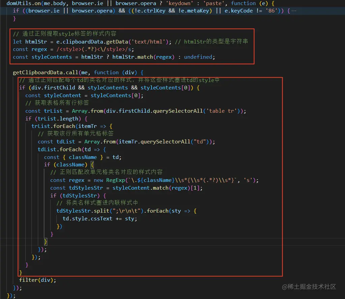The image size is (345, 299).
Task: Click the "if (className) {" line
Action: point(69,165)
